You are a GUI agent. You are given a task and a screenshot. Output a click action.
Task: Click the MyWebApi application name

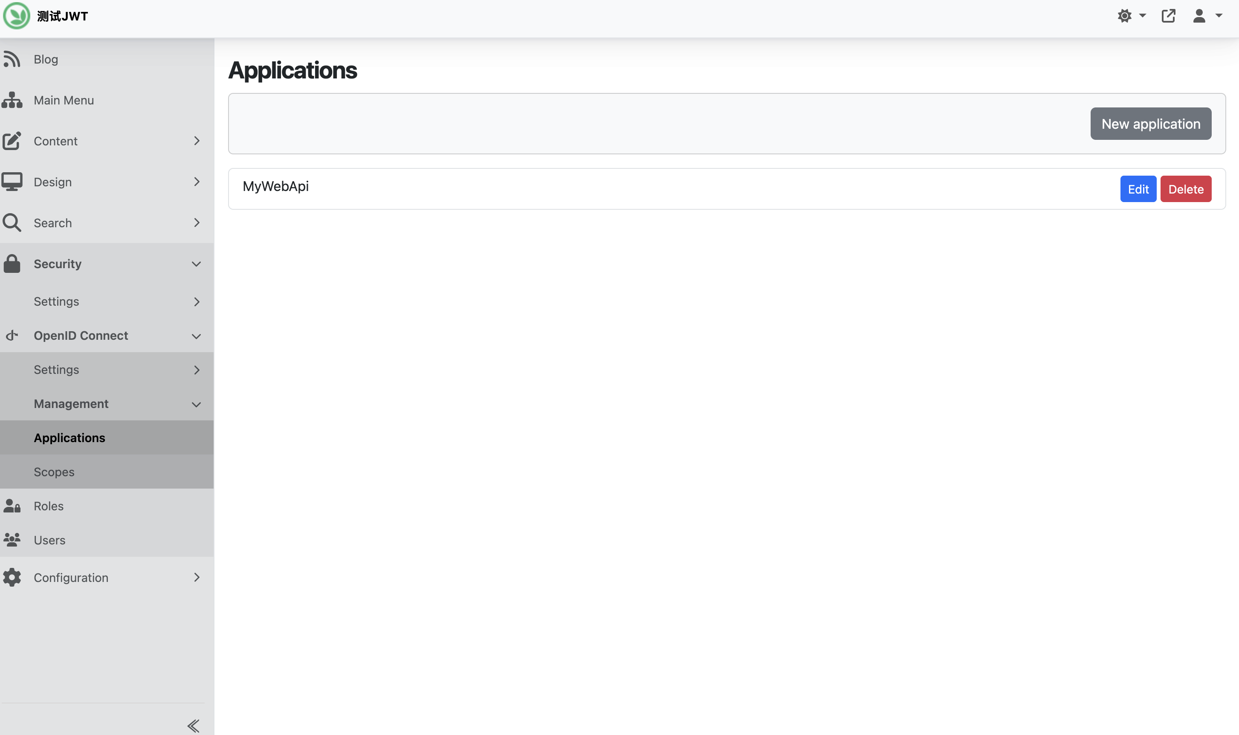click(x=275, y=186)
